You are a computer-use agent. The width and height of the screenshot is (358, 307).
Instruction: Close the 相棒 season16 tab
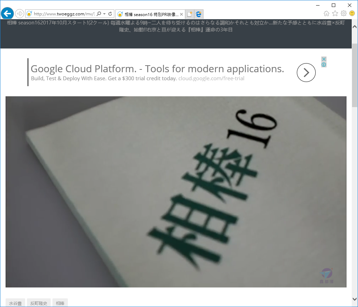coord(181,14)
